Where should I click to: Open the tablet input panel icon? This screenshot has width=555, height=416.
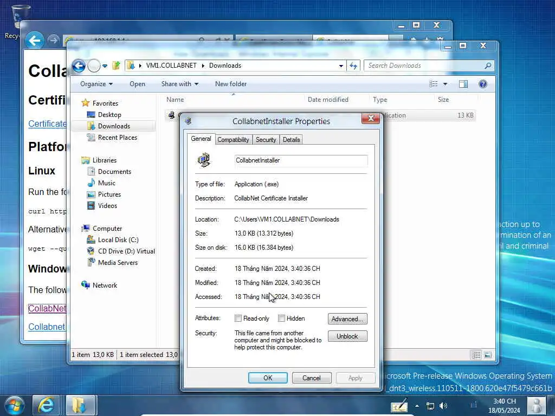tap(399, 406)
